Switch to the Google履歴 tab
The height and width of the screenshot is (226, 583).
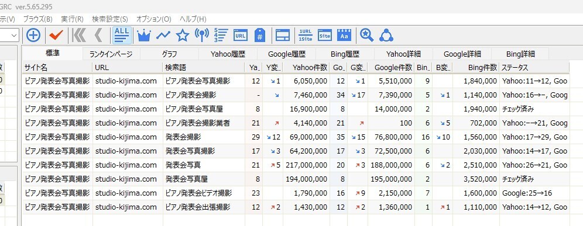pyautogui.click(x=287, y=54)
